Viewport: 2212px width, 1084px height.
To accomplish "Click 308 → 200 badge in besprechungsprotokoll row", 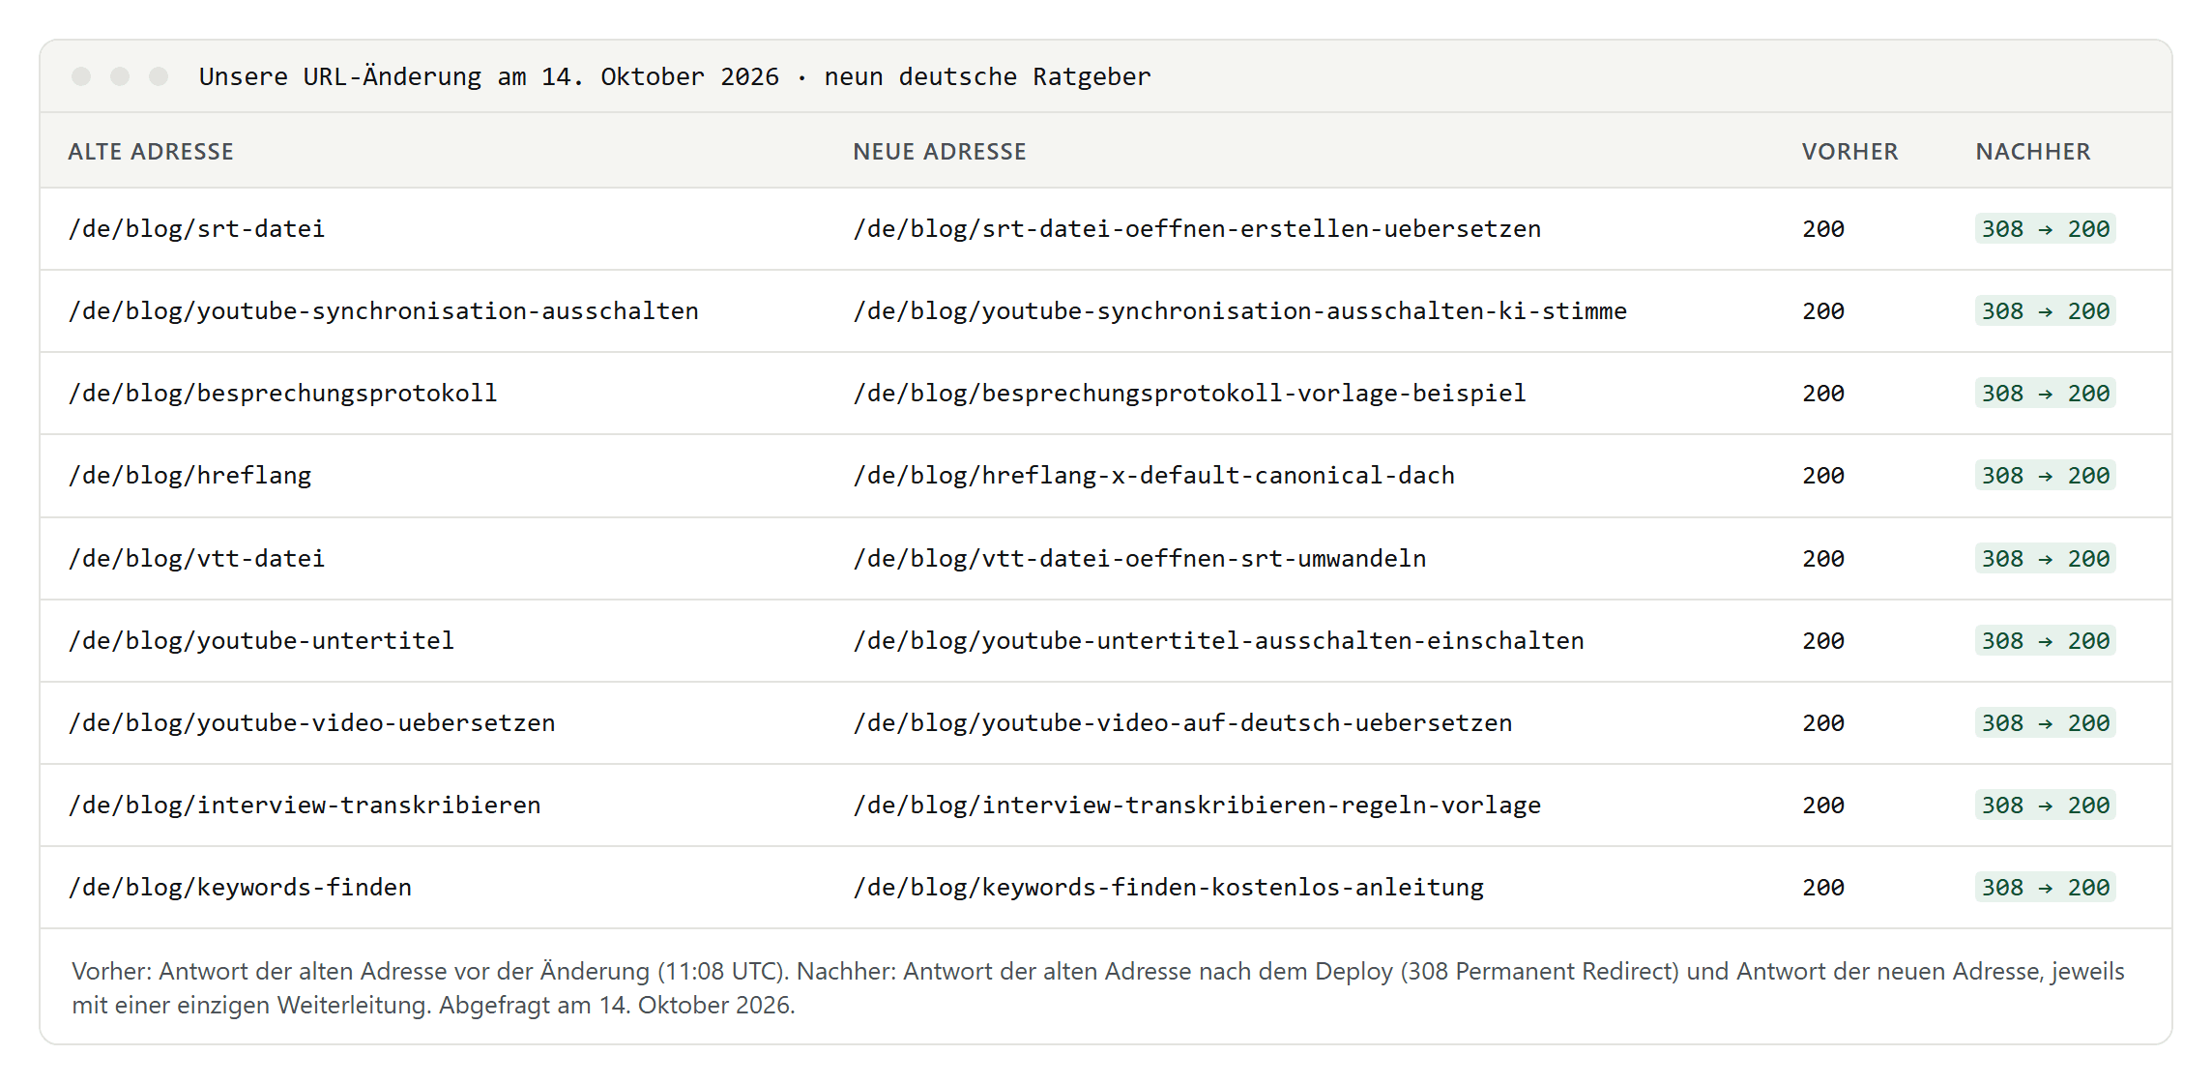I will pos(2046,394).
